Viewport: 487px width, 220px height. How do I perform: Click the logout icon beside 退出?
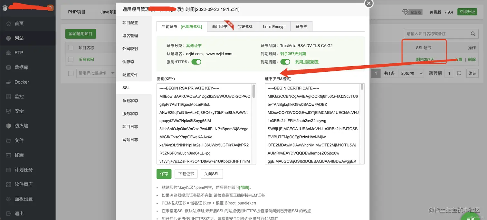(9, 214)
